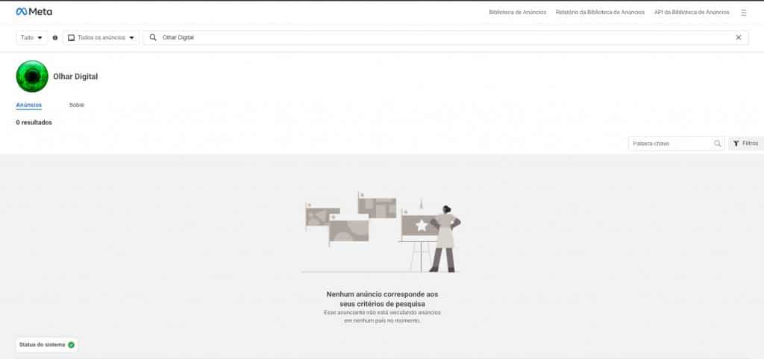Open API da Biblioteca de Anúncios

coord(692,13)
